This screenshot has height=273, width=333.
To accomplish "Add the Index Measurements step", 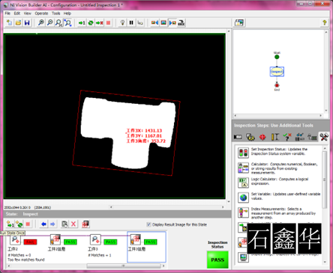I will pos(243,212).
